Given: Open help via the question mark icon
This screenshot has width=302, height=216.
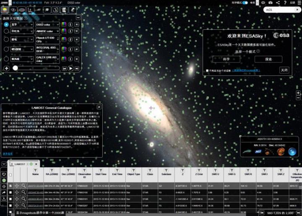Looking at the screenshot, I should [285, 3].
